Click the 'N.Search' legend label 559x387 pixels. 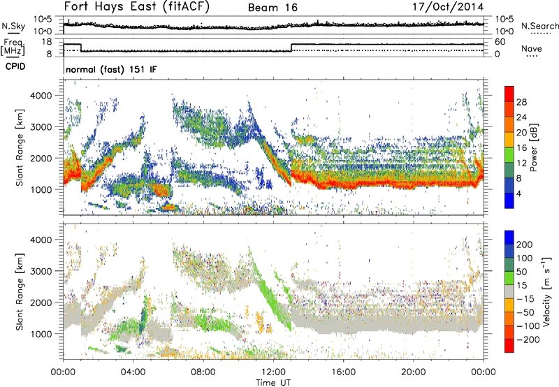pos(539,26)
